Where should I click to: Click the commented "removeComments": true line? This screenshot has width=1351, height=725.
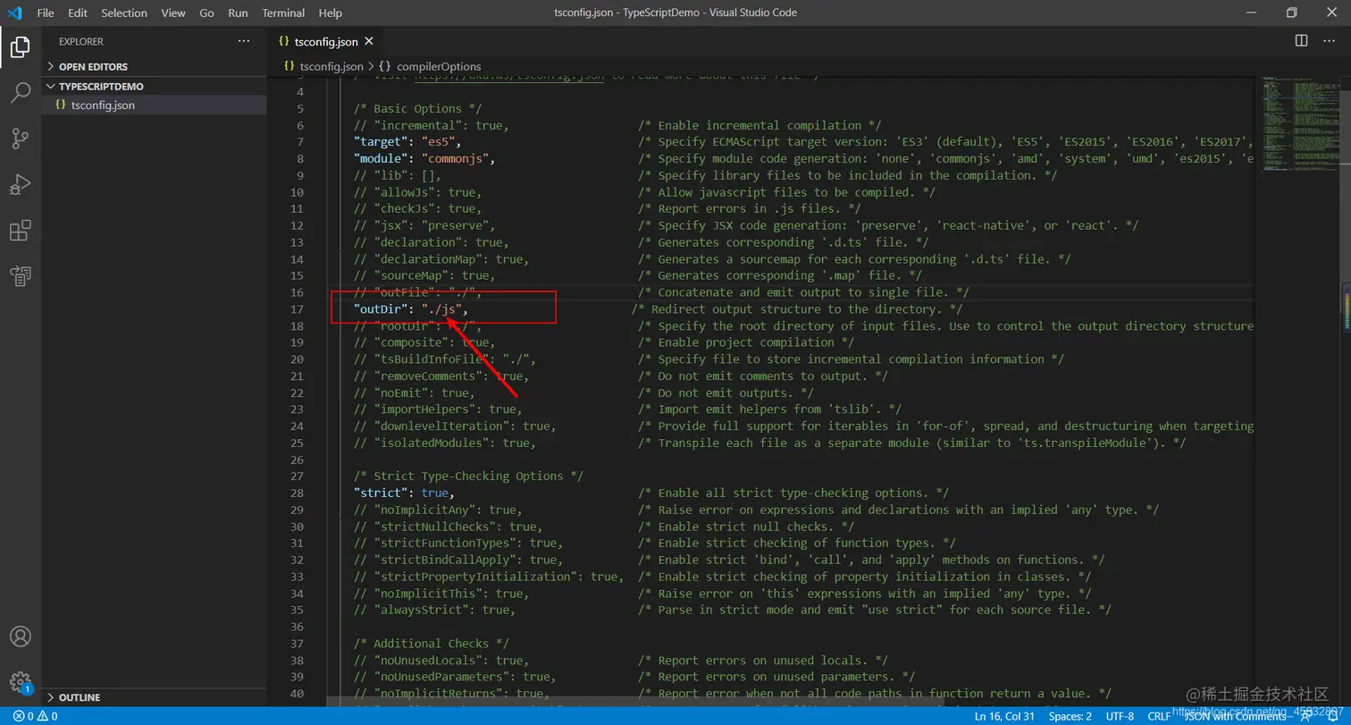[441, 375]
